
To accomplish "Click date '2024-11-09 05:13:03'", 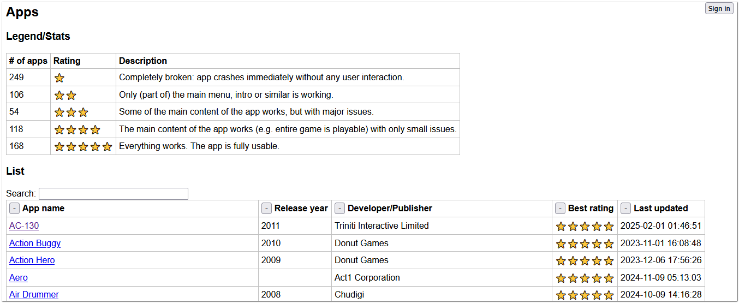I will [661, 277].
